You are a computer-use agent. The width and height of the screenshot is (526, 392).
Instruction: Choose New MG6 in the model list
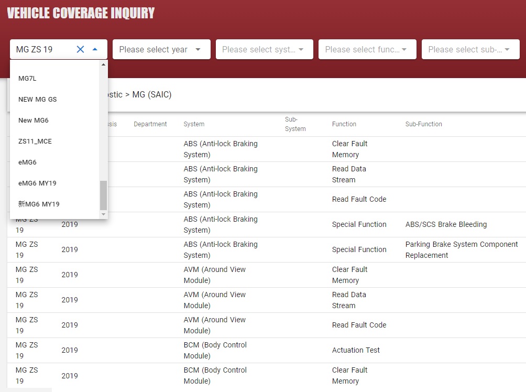tap(54, 120)
